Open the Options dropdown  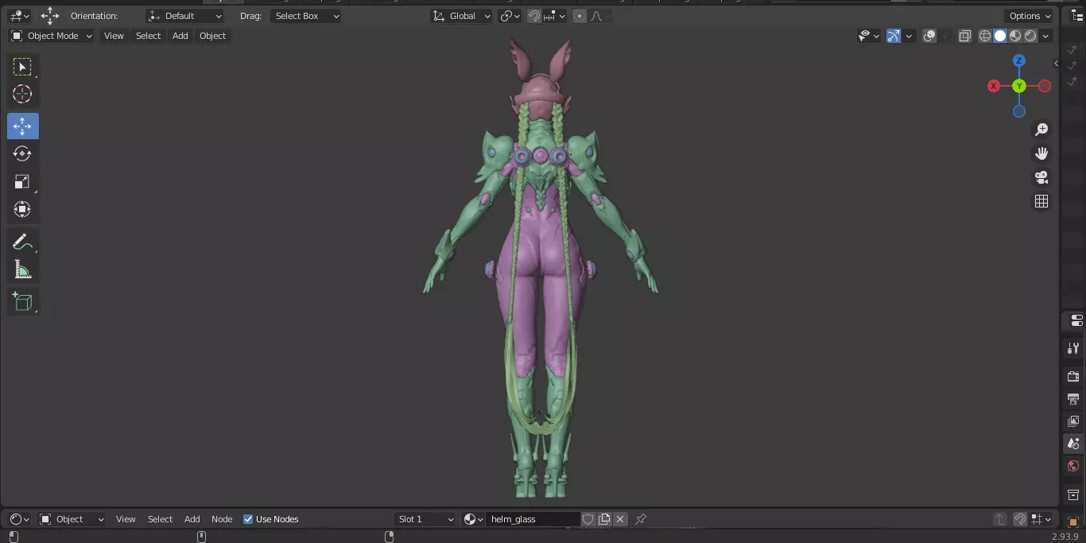click(1030, 16)
